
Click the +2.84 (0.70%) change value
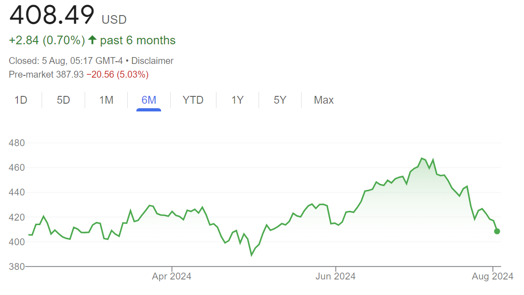point(47,40)
